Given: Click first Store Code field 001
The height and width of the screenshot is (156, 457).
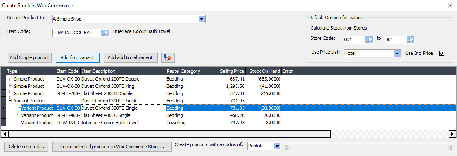Looking at the screenshot, I should (354, 39).
